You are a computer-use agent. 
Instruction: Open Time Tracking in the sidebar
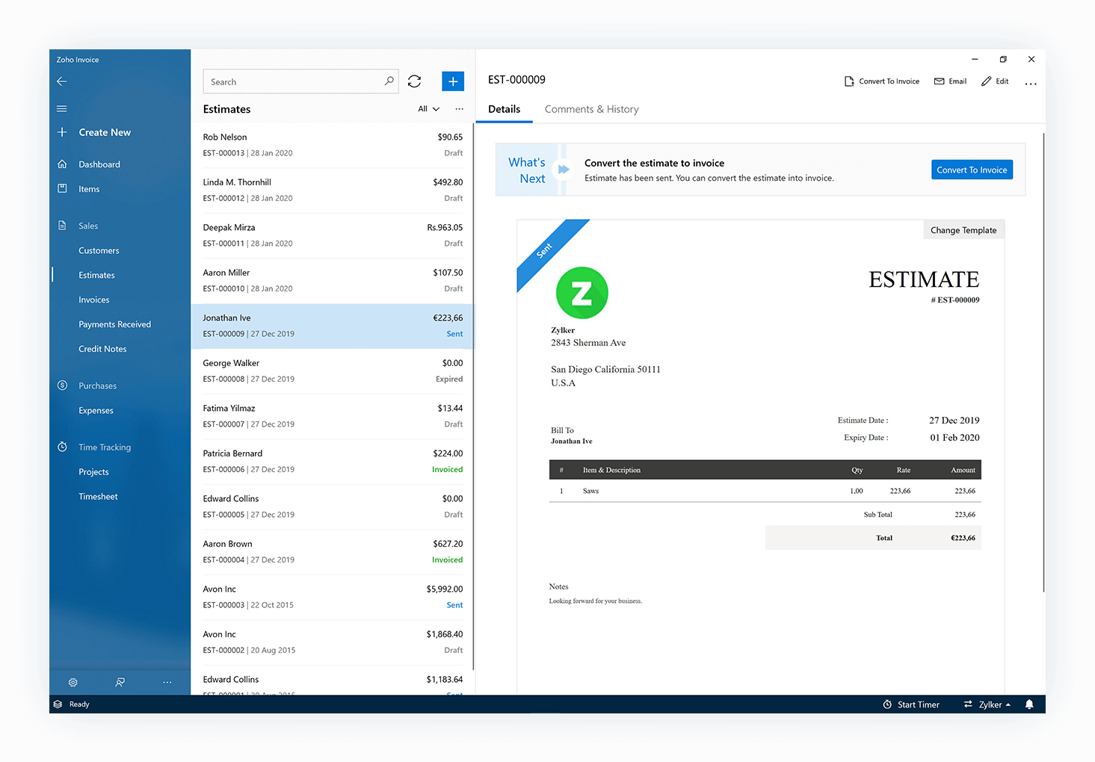(104, 447)
